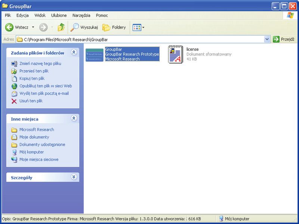Image resolution: width=299 pixels, height=224 pixels.
Task: Click the Moje miejsca sieciowe icon
Action: (x=14, y=160)
